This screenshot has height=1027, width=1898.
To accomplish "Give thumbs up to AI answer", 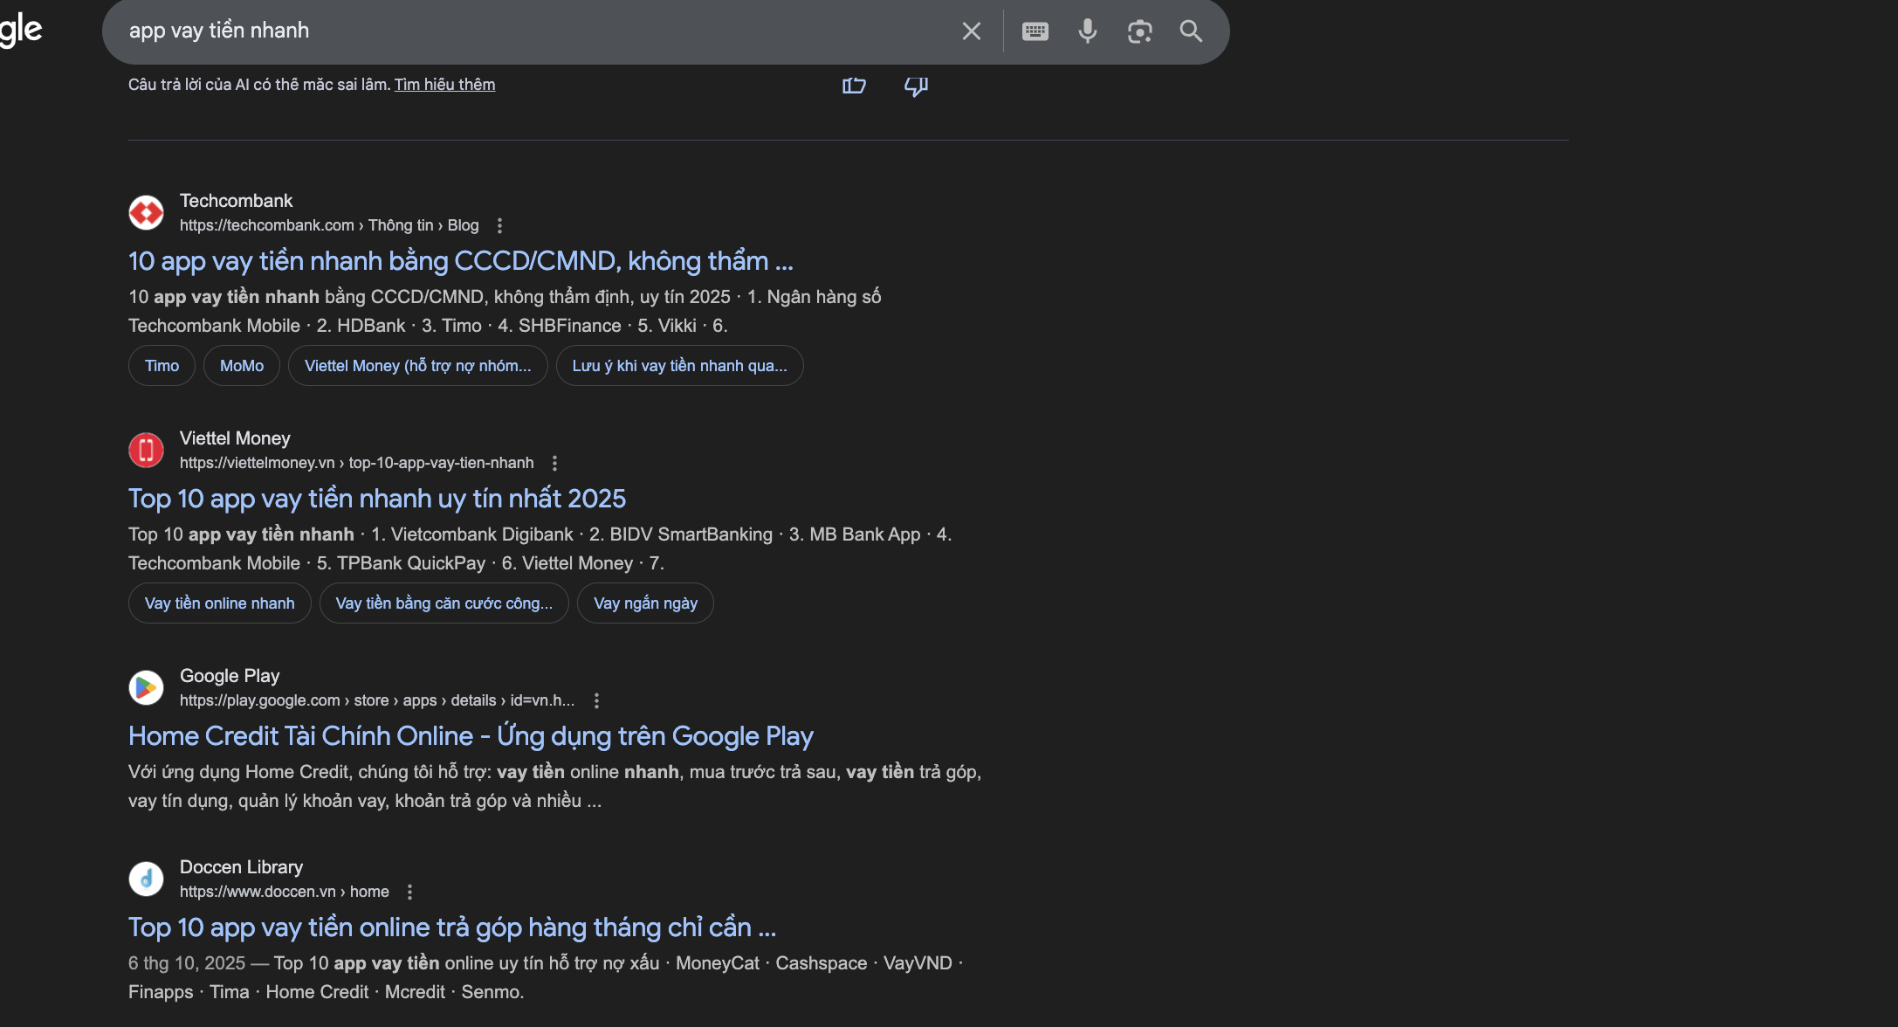I will pos(854,86).
